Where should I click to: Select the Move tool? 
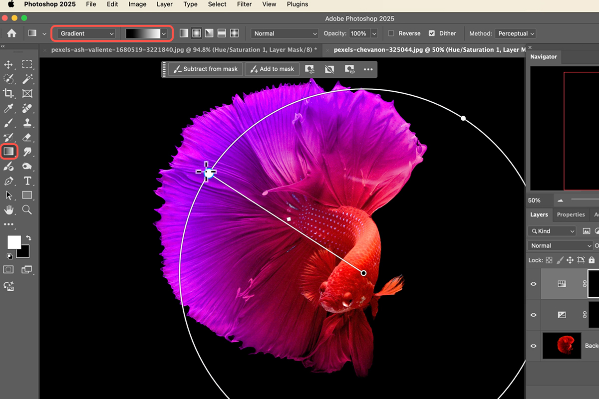9,64
